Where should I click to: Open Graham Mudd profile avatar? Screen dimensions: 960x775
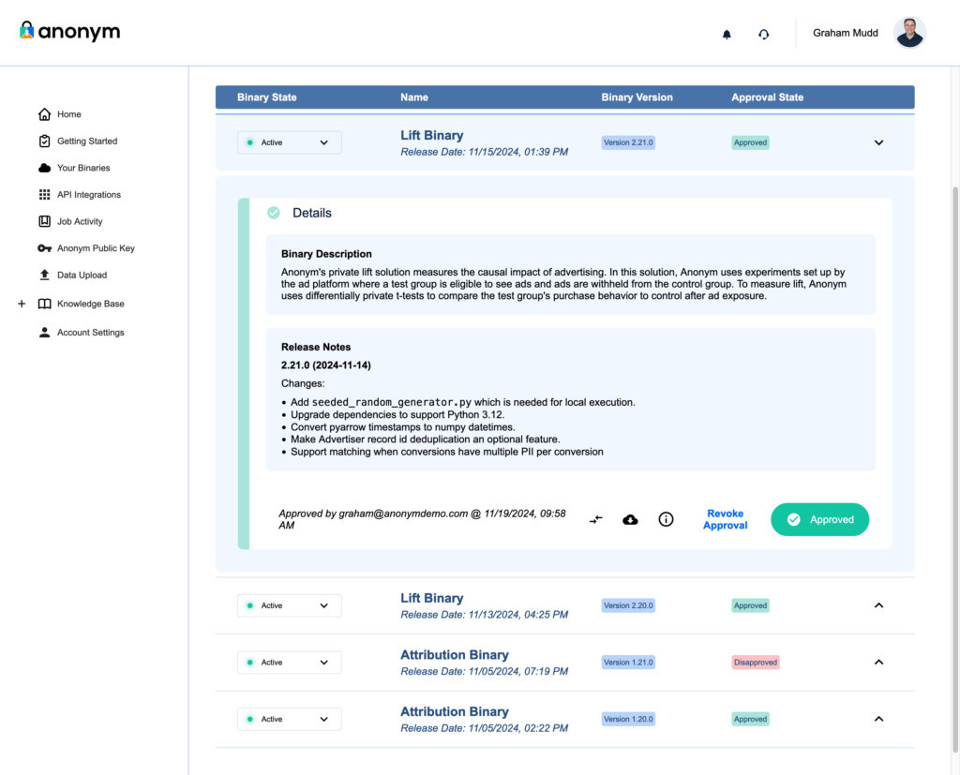pos(909,33)
